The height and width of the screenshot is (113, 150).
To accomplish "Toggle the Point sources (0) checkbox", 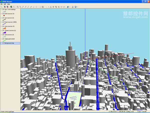I will (3, 14).
